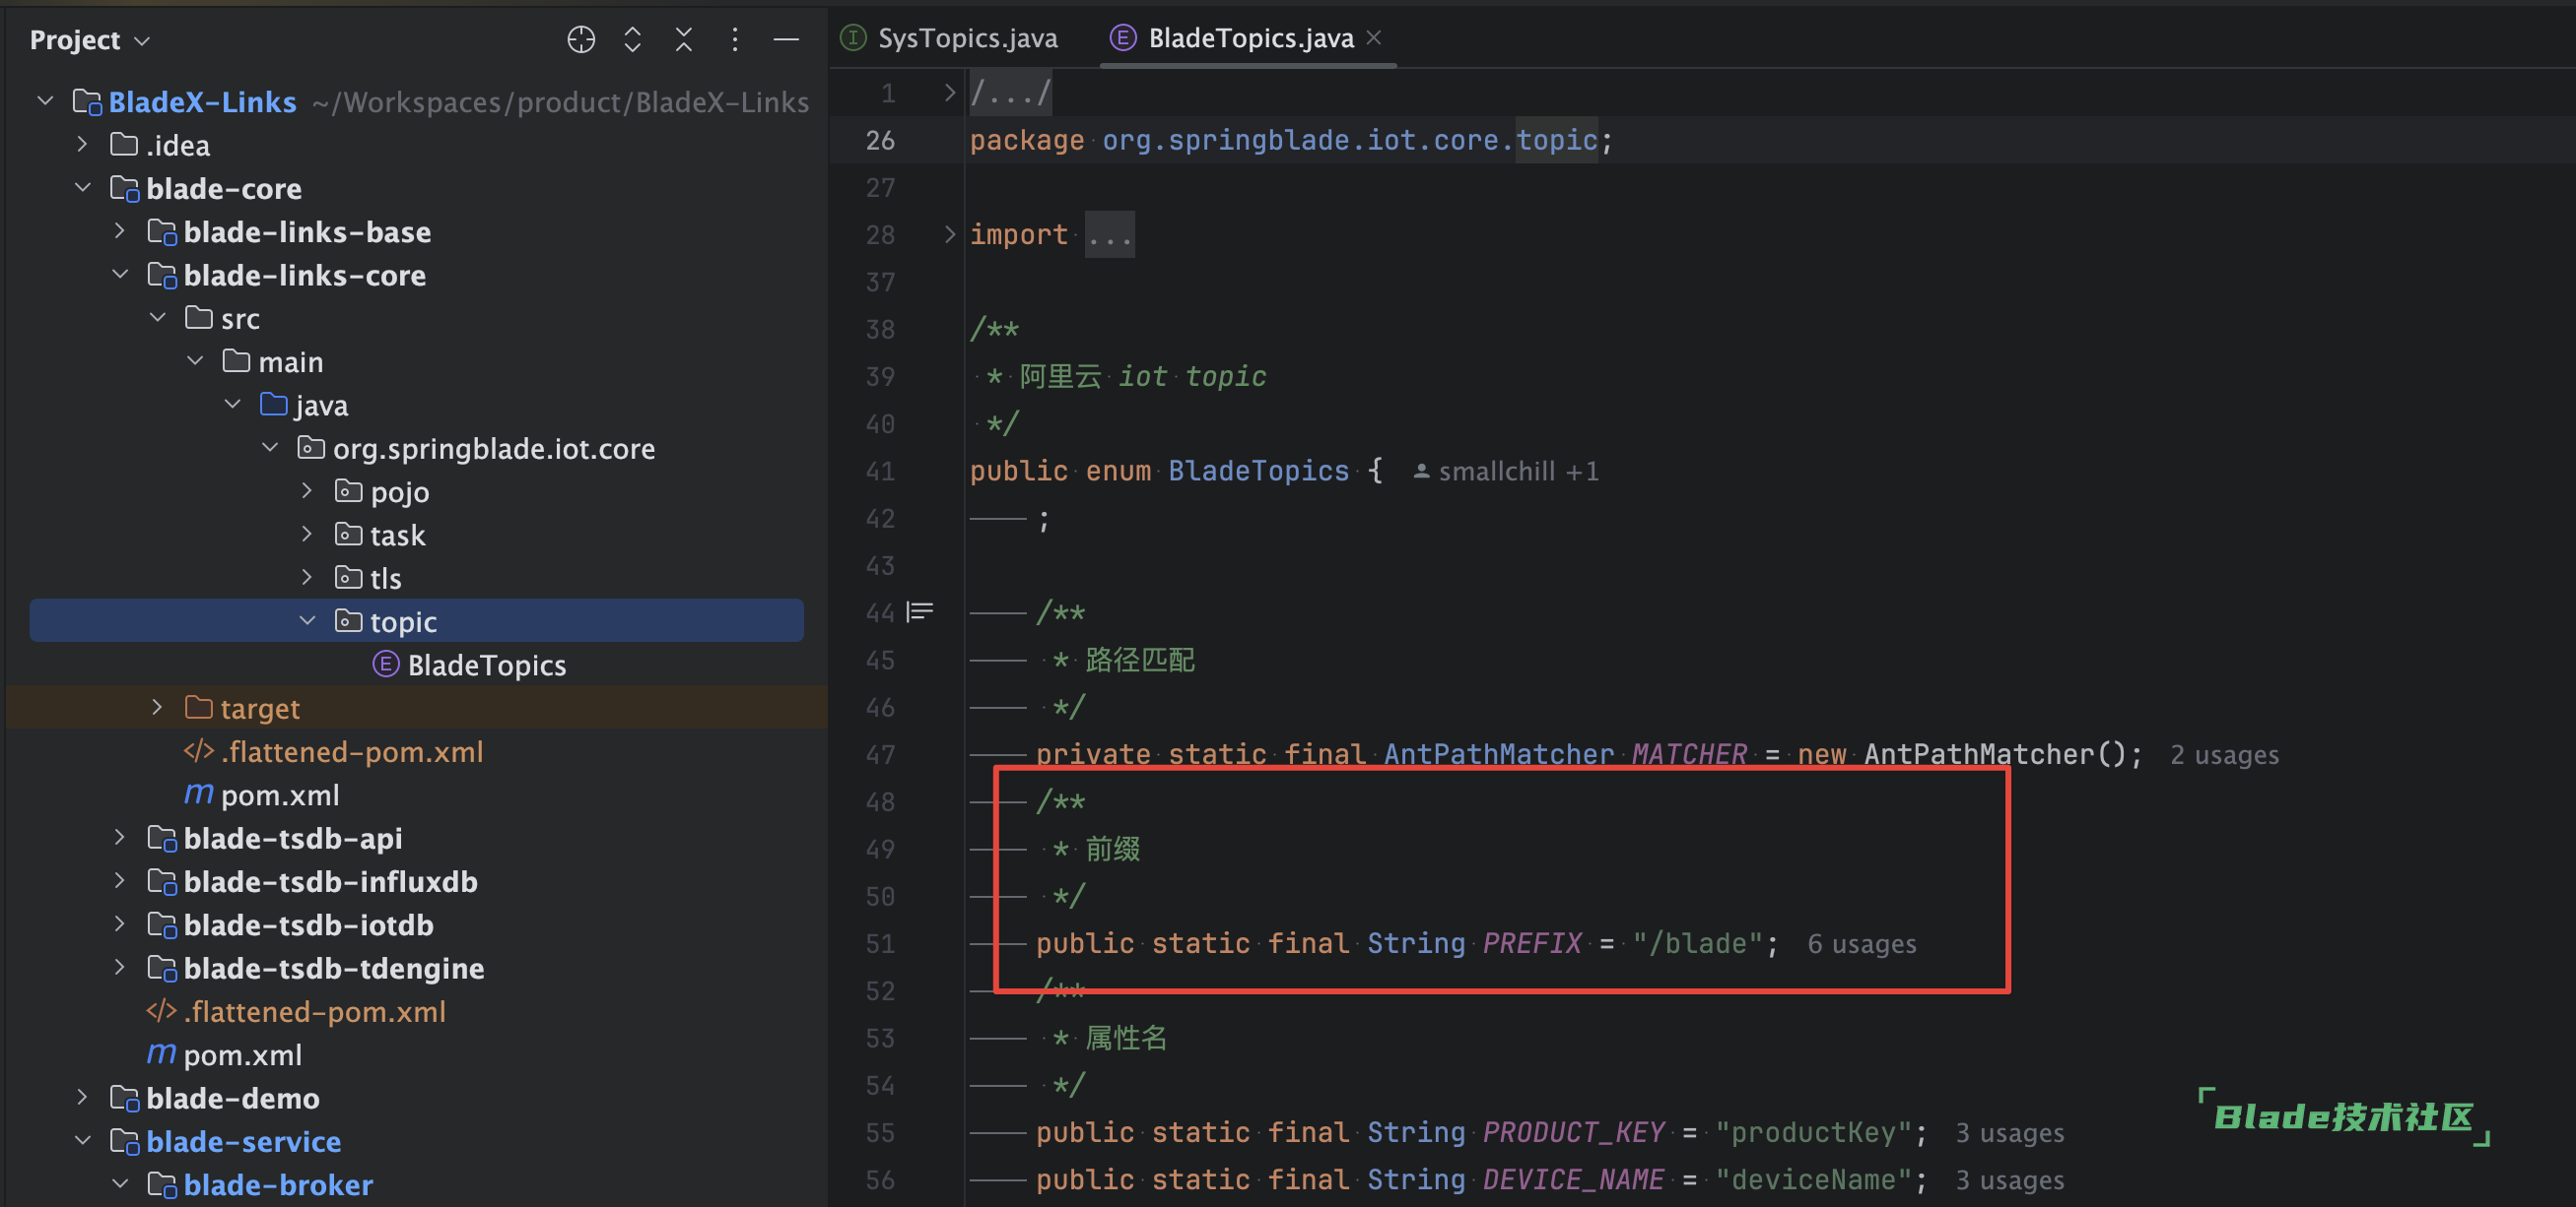
Task: Click the Expand All icon in Project panel
Action: (632, 40)
